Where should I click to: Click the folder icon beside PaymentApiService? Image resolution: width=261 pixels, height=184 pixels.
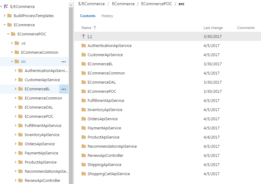coord(83,128)
